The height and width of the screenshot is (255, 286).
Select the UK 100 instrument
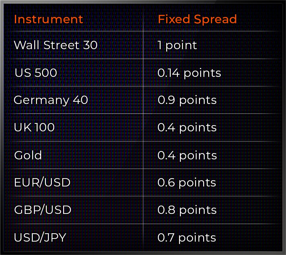(x=34, y=128)
